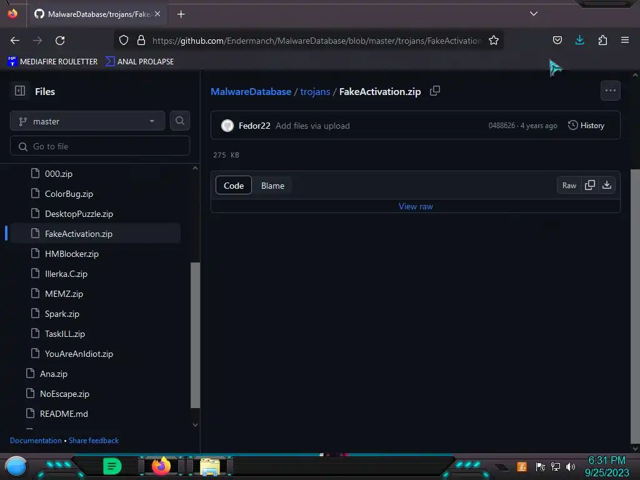The width and height of the screenshot is (640, 480).
Task: Open the Pocket save icon
Action: click(557, 40)
